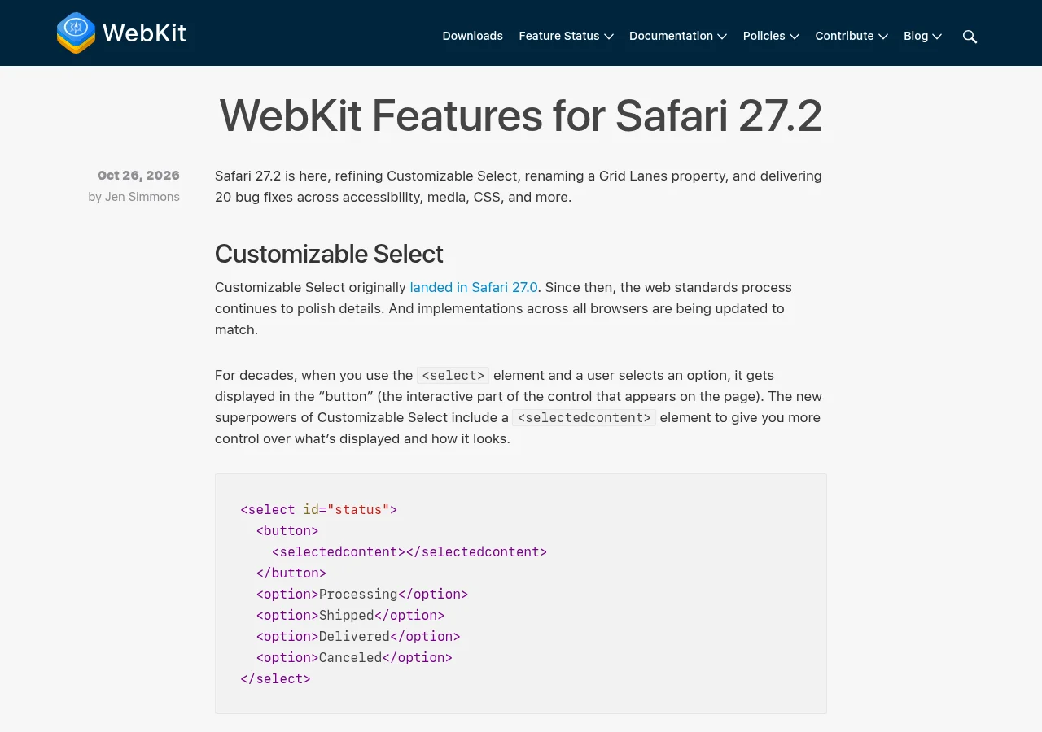1042x732 pixels.
Task: Open the Downloads page
Action: click(472, 36)
